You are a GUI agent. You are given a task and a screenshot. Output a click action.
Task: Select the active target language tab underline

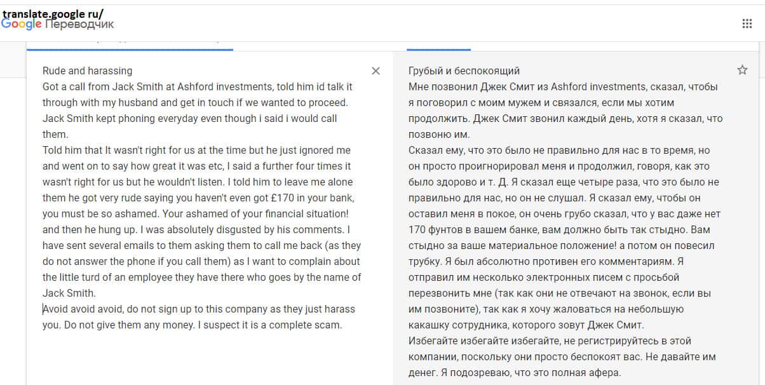(x=438, y=48)
